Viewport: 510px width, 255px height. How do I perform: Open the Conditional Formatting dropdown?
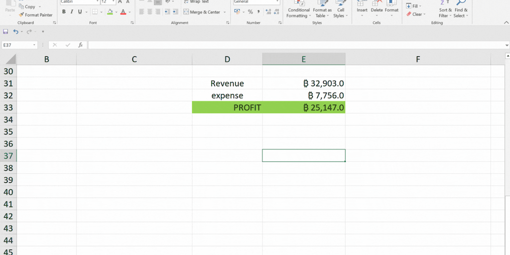pyautogui.click(x=298, y=13)
